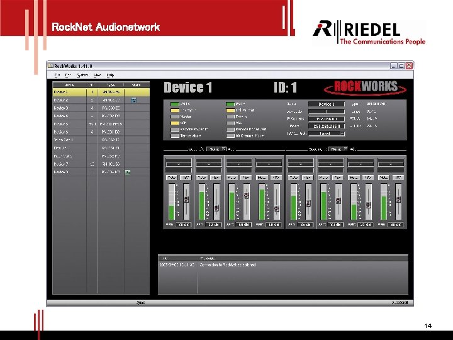Click the 50 dB gain value box
Screen dimensions: 453x340
coord(243,225)
